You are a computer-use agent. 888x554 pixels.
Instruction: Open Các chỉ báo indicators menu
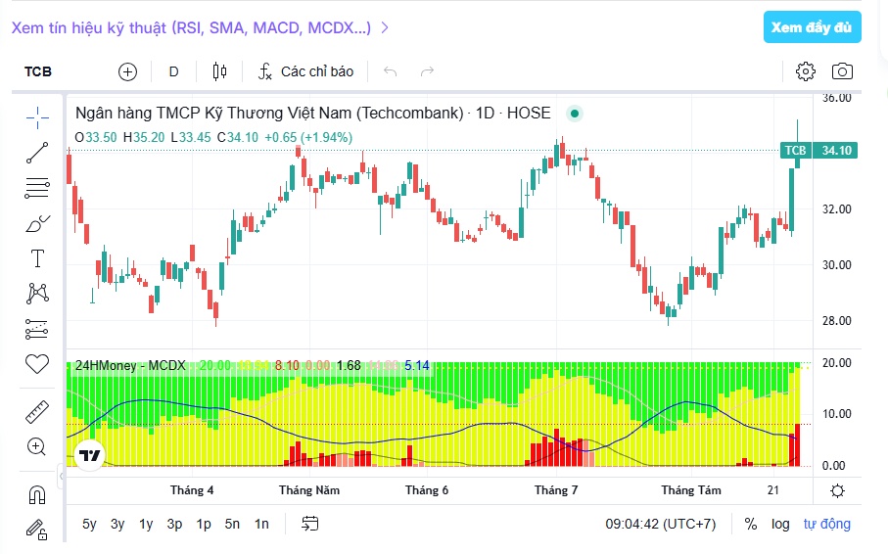pos(305,71)
